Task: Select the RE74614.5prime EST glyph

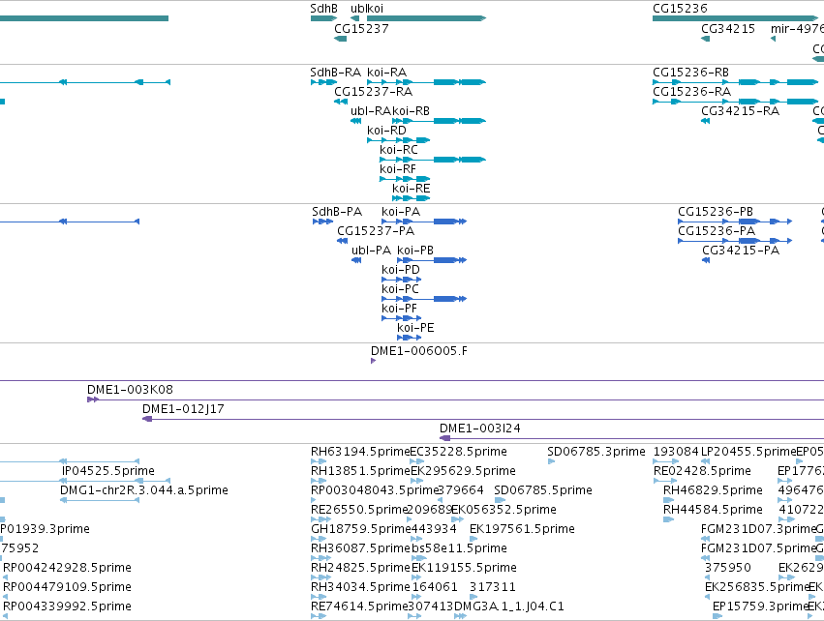Action: tap(319, 616)
